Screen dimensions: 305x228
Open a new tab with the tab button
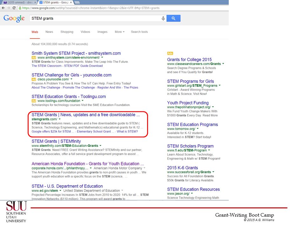pos(77,2)
